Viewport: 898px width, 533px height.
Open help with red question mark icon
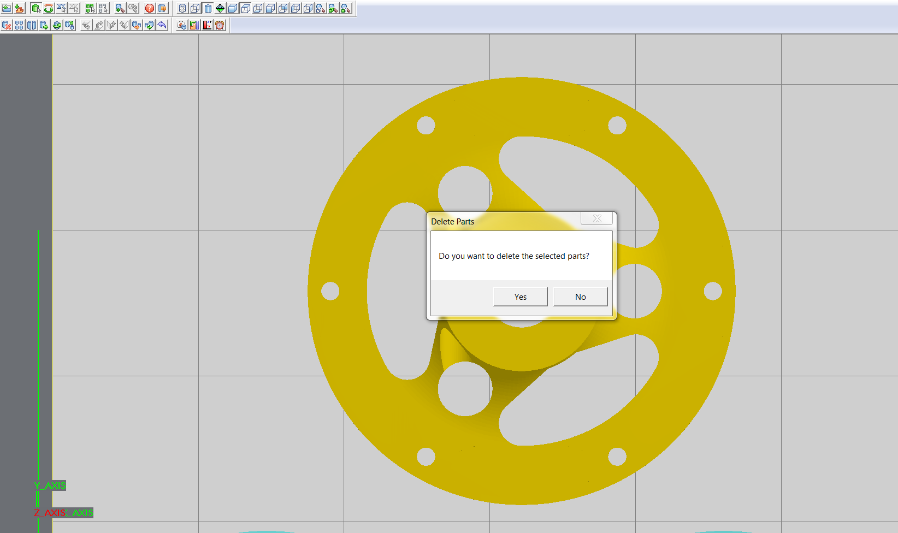(149, 8)
